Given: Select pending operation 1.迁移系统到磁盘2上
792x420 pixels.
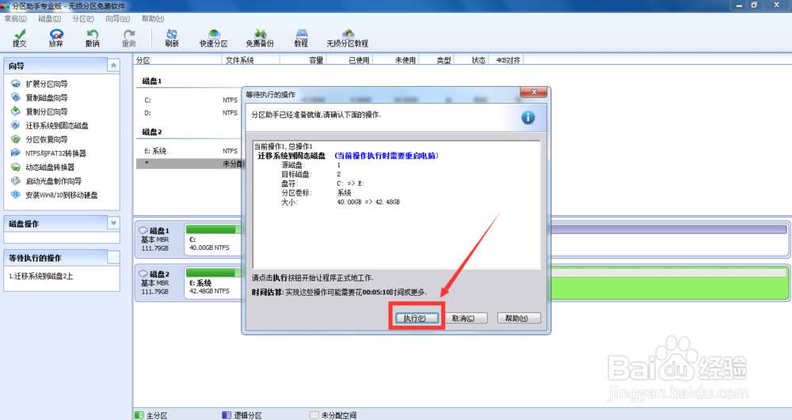Looking at the screenshot, I should [x=41, y=276].
